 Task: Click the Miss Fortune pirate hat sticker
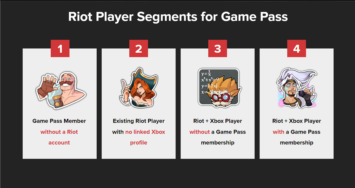click(x=139, y=88)
